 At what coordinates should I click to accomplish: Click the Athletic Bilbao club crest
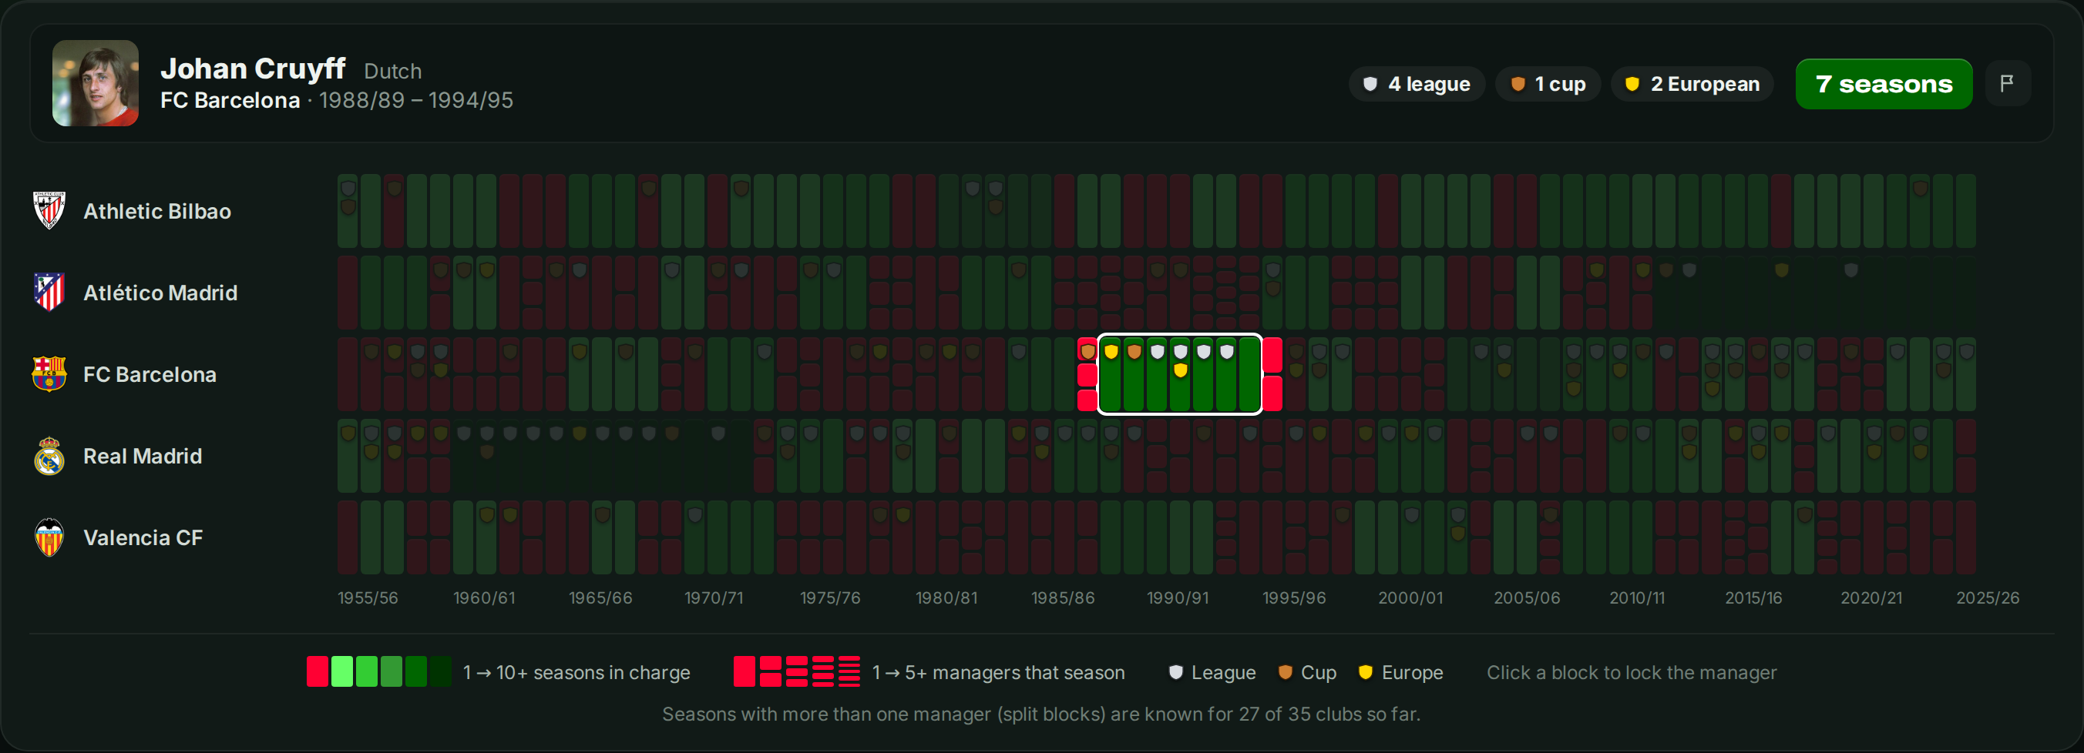point(49,211)
